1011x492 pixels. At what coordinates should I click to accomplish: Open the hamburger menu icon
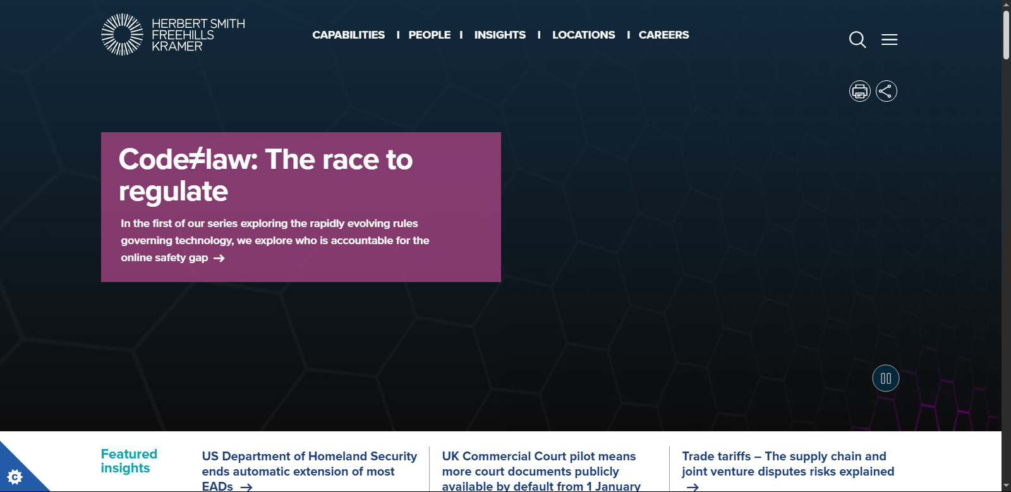pos(889,39)
